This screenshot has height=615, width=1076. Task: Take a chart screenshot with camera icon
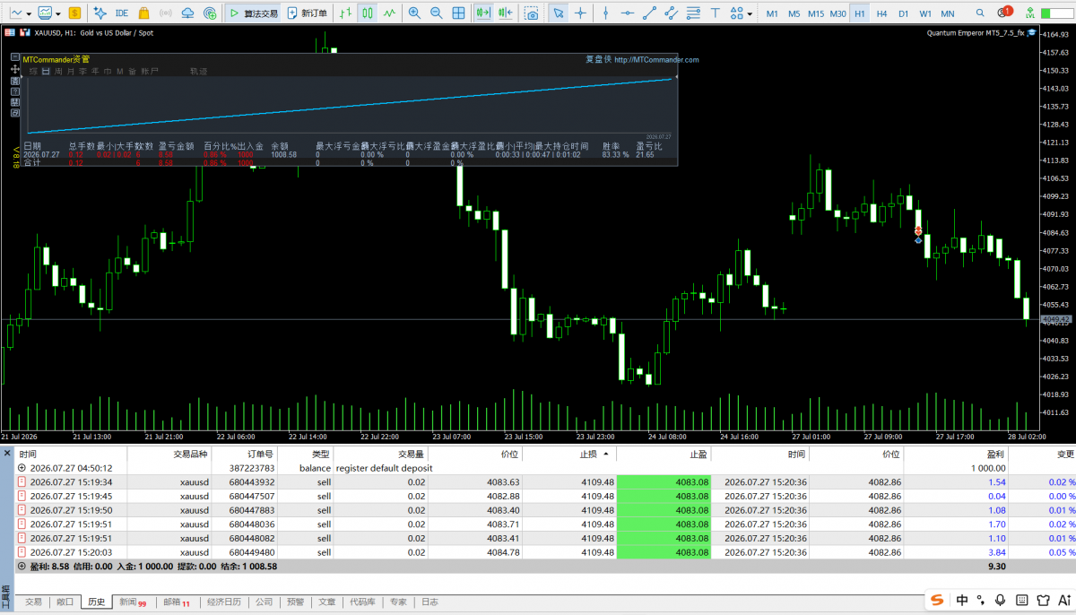pos(533,13)
